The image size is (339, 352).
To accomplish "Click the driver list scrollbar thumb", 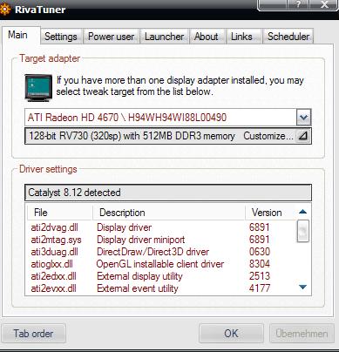I will click(x=302, y=231).
